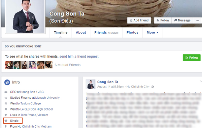The image size is (202, 128).
Task: Click the location pin icon beside From
Action: [x=6, y=126]
